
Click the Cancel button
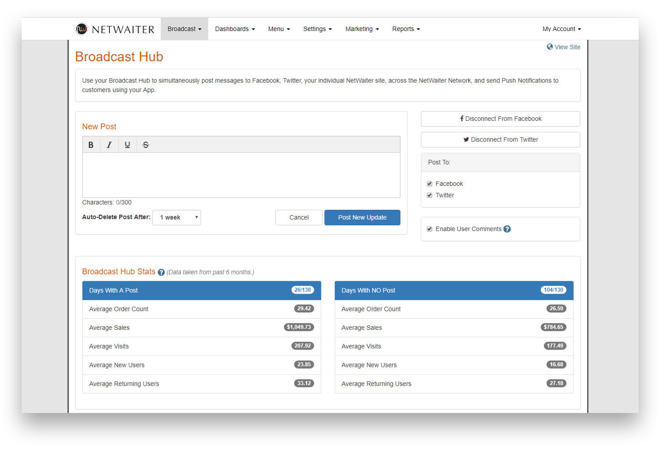click(299, 217)
